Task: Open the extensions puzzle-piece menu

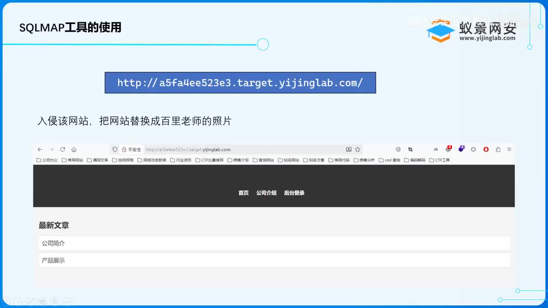Action: (x=498, y=149)
